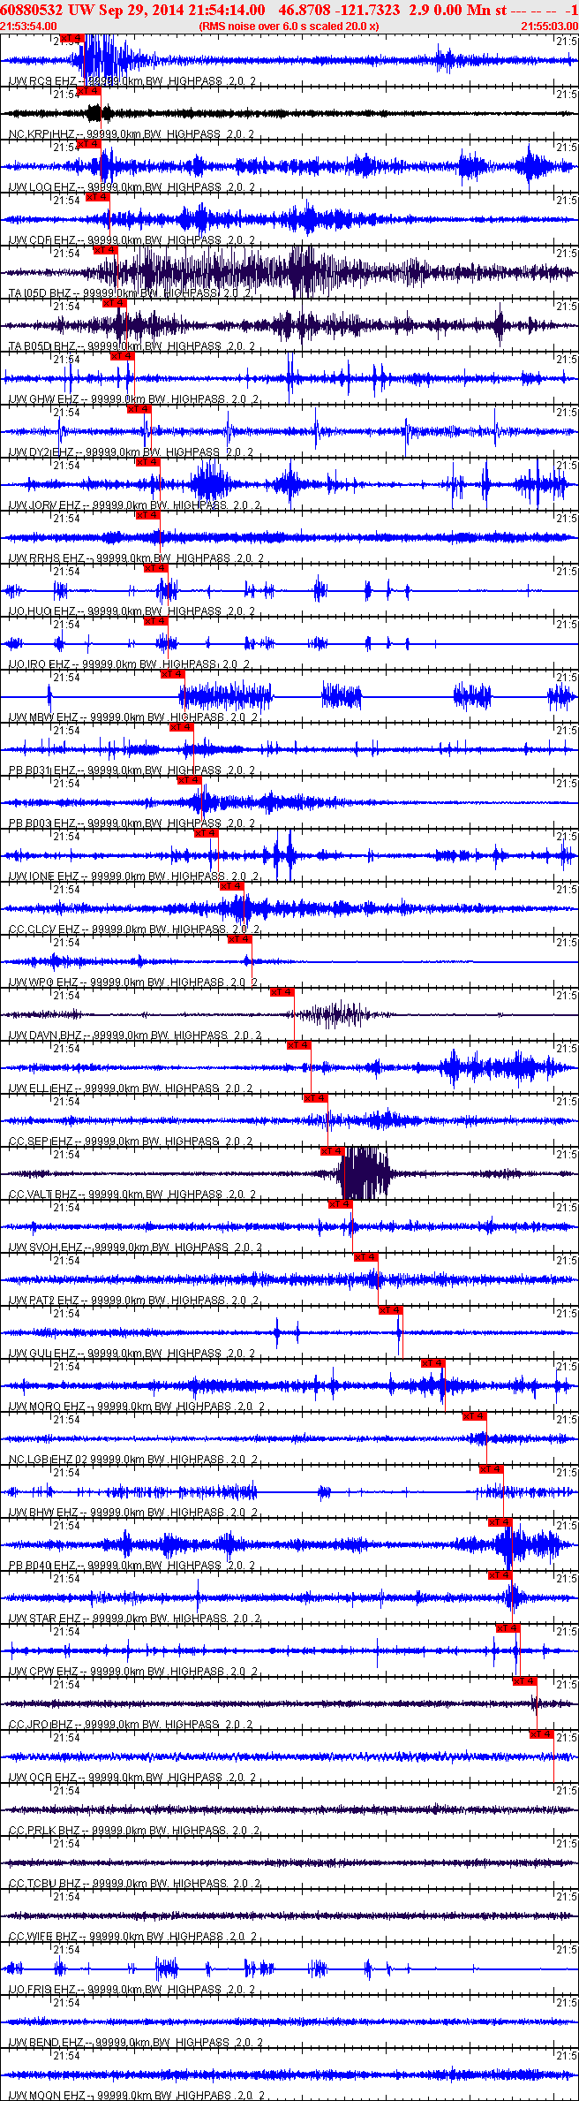Click the start time 21:53:54.00 label

click(x=28, y=26)
